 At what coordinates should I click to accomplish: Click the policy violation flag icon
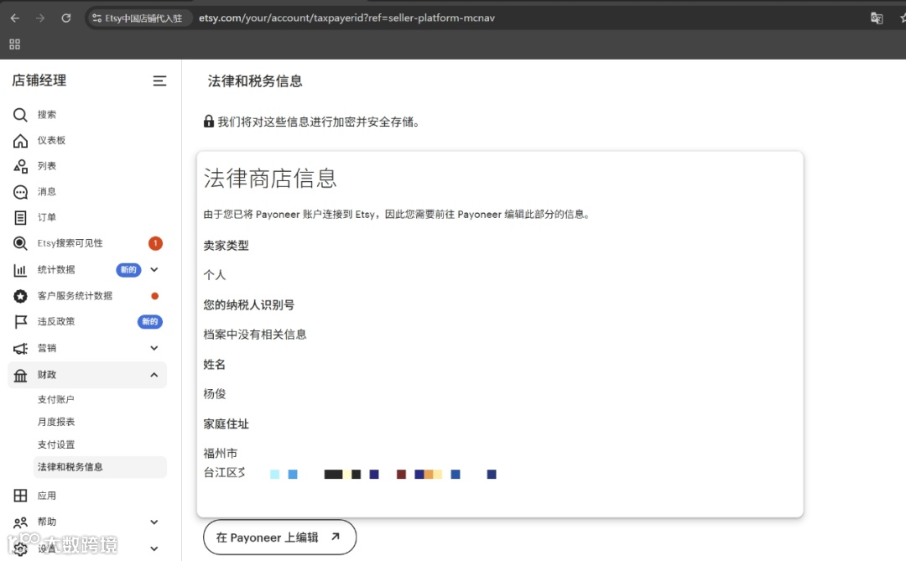20,322
